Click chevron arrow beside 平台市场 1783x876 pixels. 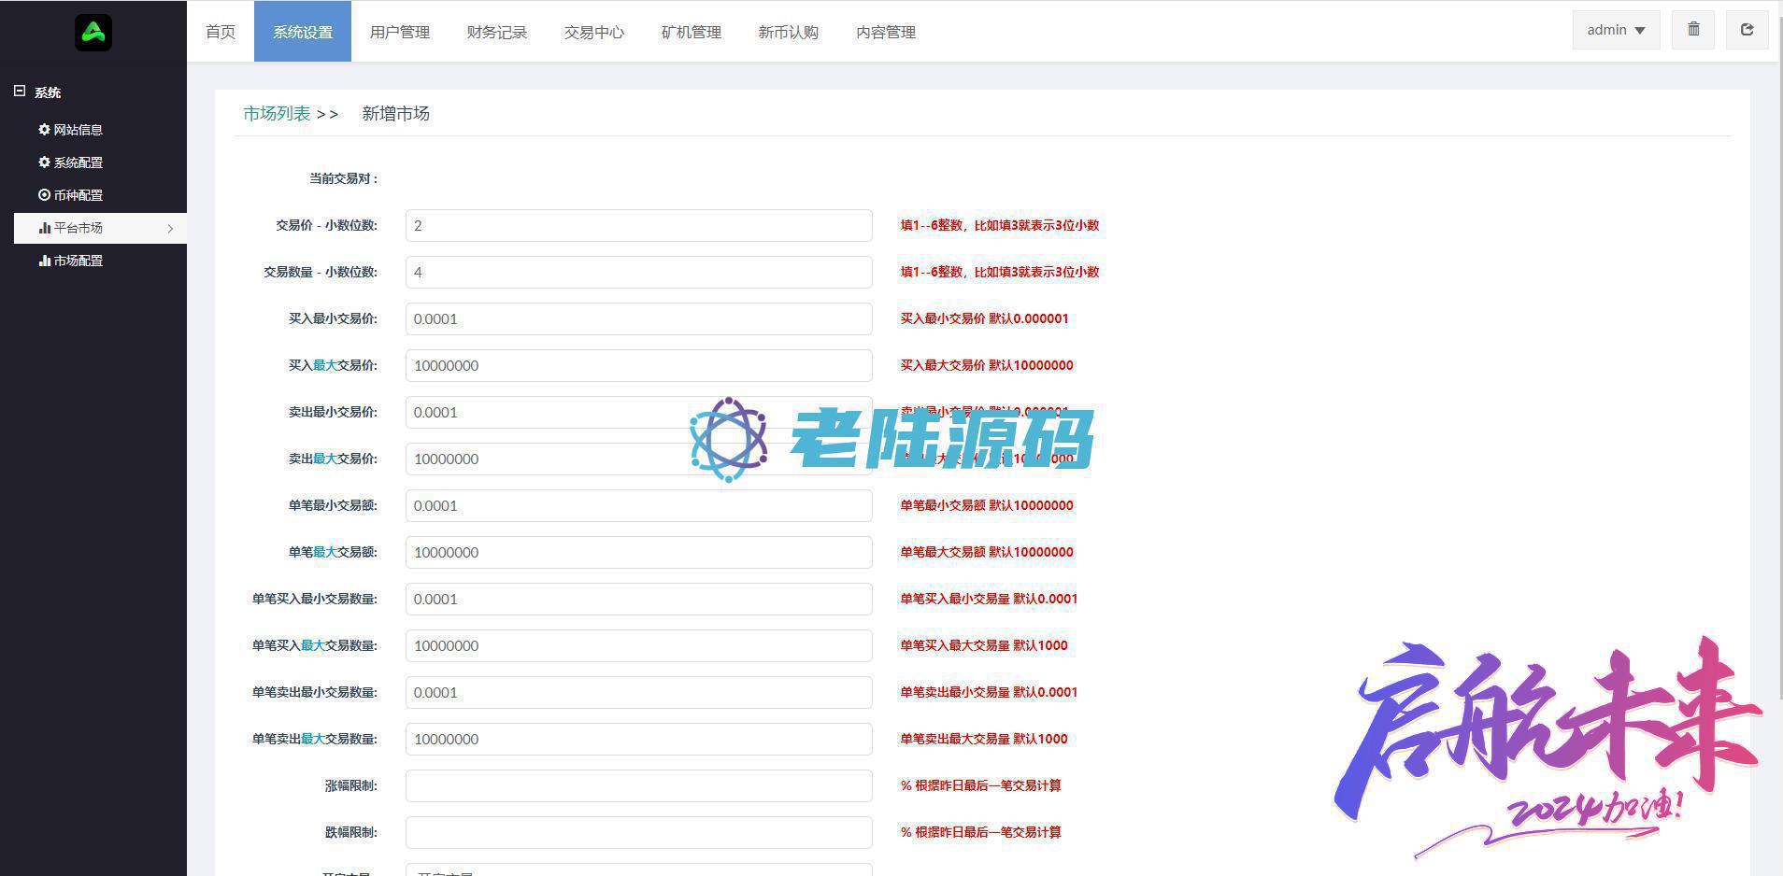(x=170, y=229)
